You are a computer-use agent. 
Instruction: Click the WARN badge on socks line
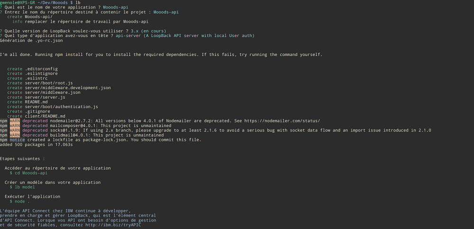coord(15,130)
